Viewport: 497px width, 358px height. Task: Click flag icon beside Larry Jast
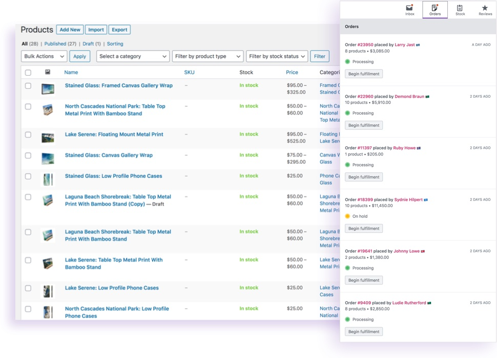click(418, 45)
